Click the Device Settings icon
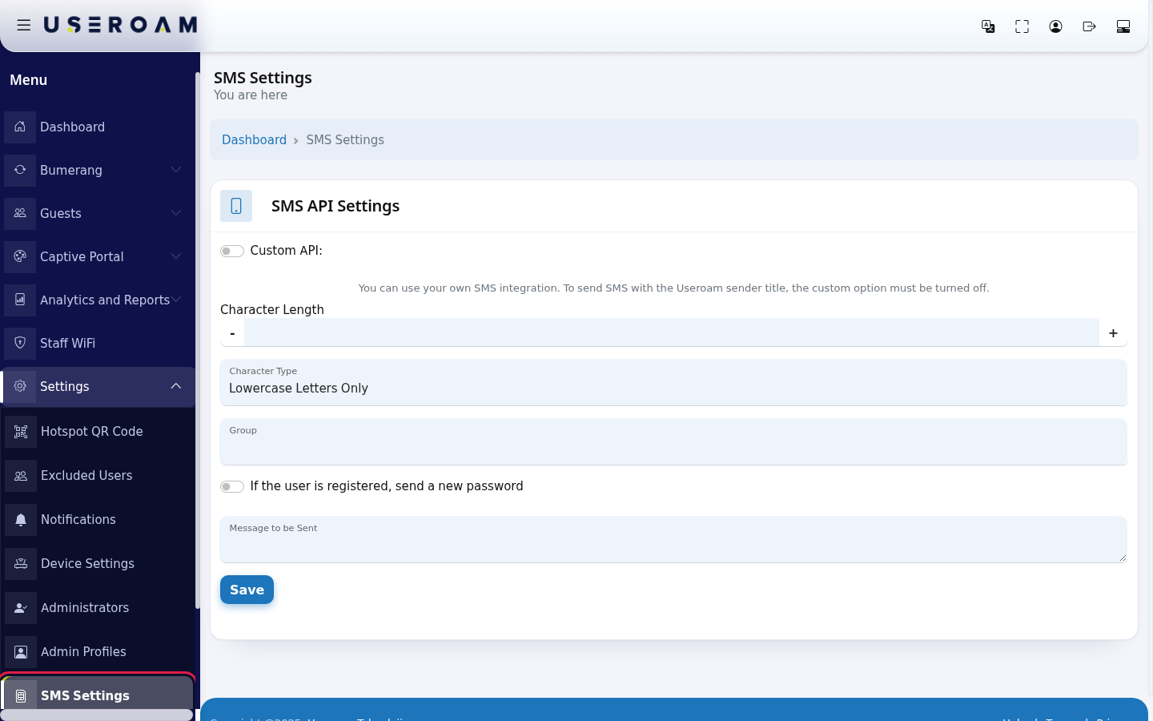 pyautogui.click(x=21, y=563)
